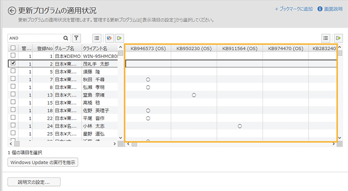Click the KB911564 (OS) column header
This screenshot has width=348, height=191.
click(240, 48)
